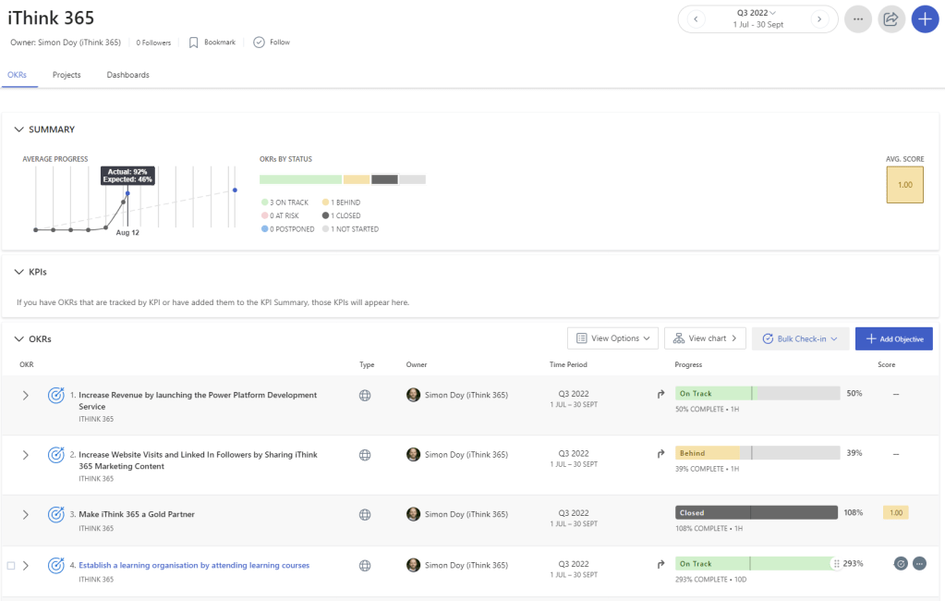Collapse the Summary section
Screen dimensions: 945x601
18,129
